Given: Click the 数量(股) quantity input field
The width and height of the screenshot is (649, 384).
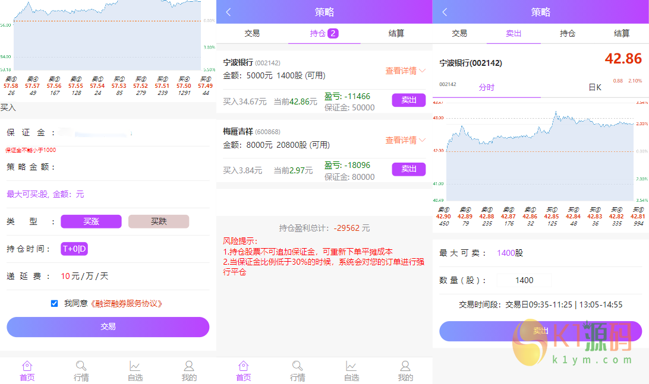Looking at the screenshot, I should coord(524,280).
